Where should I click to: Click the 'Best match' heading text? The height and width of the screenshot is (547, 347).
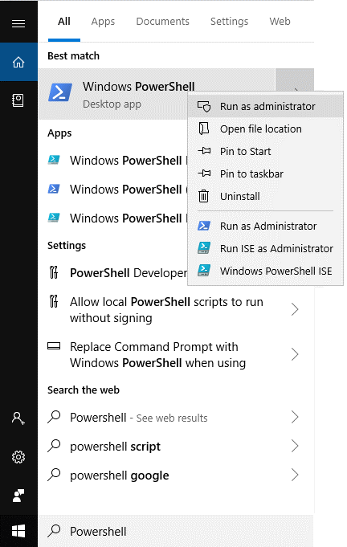(73, 55)
